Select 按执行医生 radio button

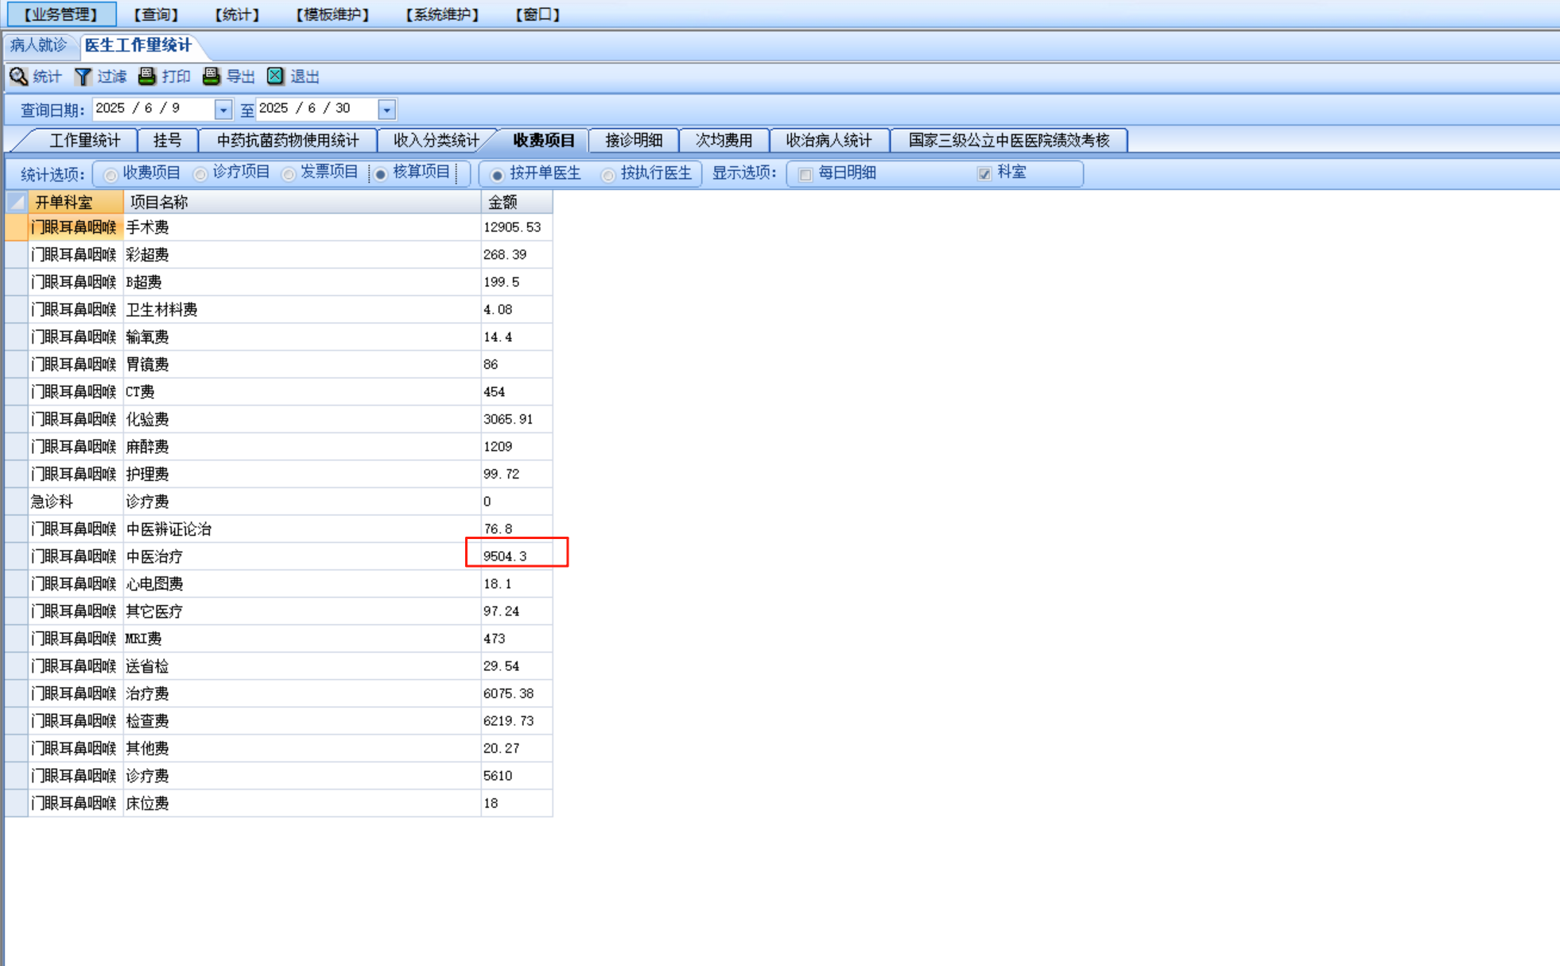coord(608,174)
